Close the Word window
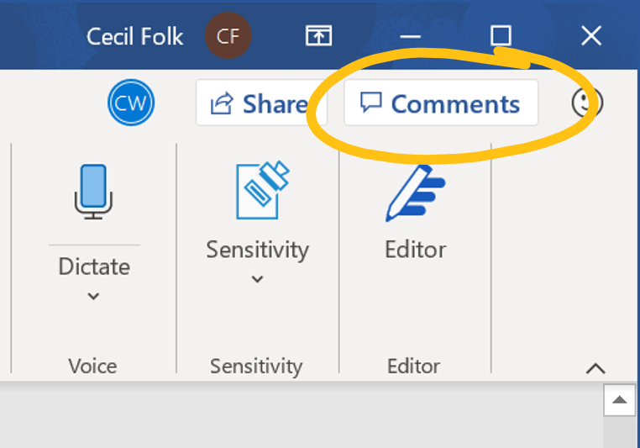This screenshot has width=640, height=448. coord(591,35)
